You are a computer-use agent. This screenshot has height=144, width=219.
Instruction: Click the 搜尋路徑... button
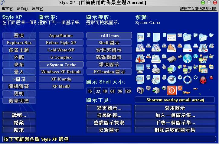(x=109, y=115)
